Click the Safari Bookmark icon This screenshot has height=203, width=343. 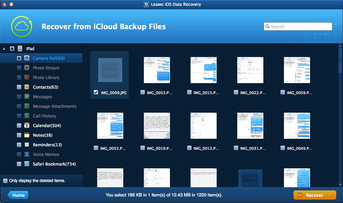pos(27,164)
